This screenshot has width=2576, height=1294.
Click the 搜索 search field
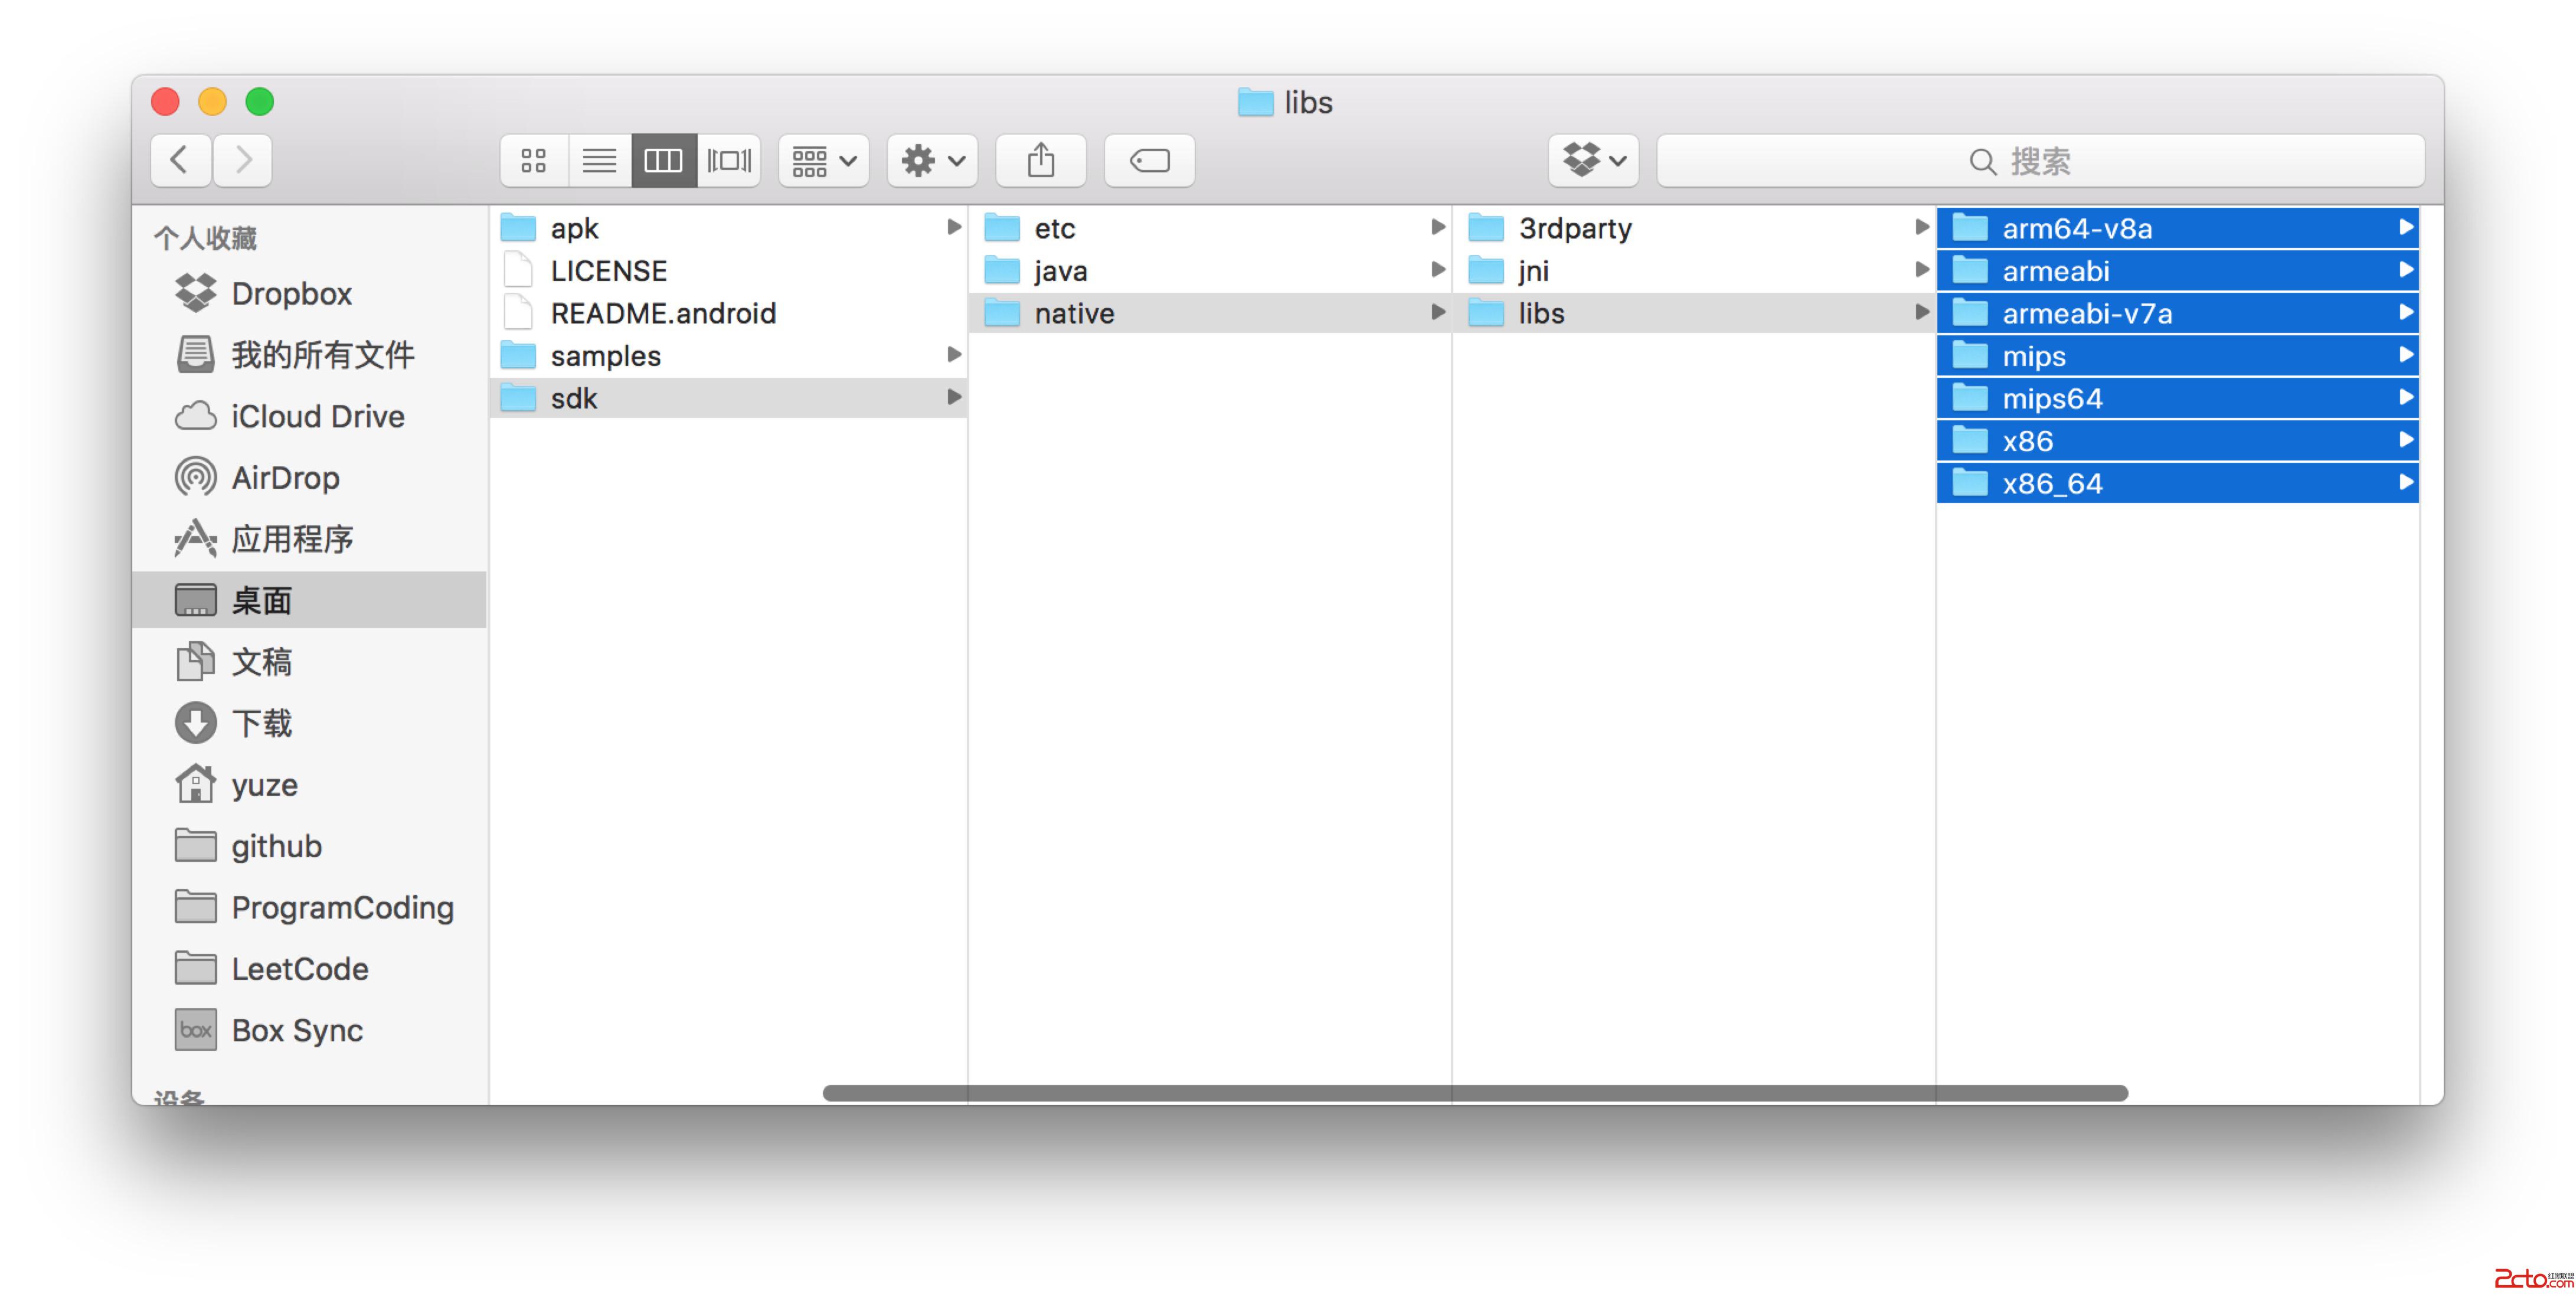pos(2040,161)
